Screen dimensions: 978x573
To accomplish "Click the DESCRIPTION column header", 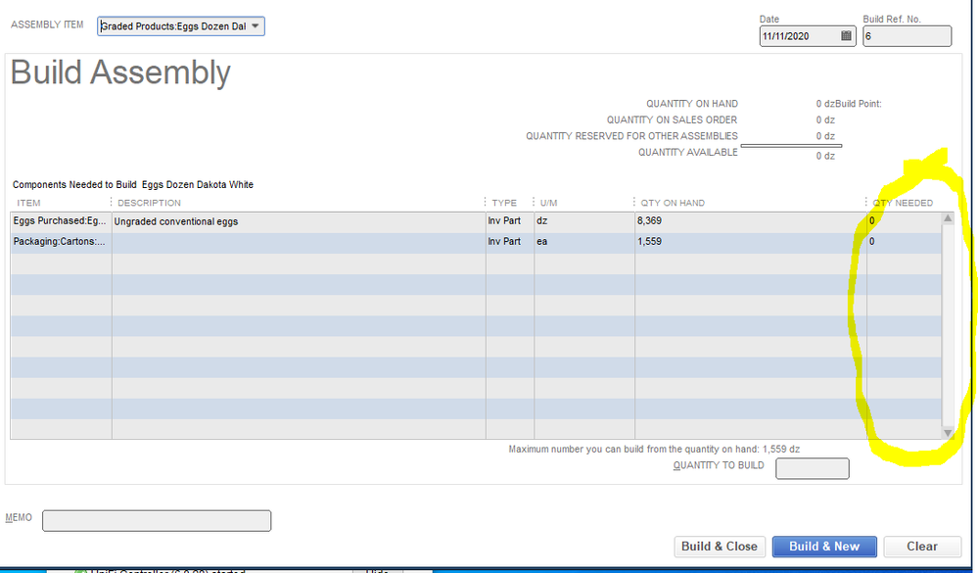I will tap(149, 203).
